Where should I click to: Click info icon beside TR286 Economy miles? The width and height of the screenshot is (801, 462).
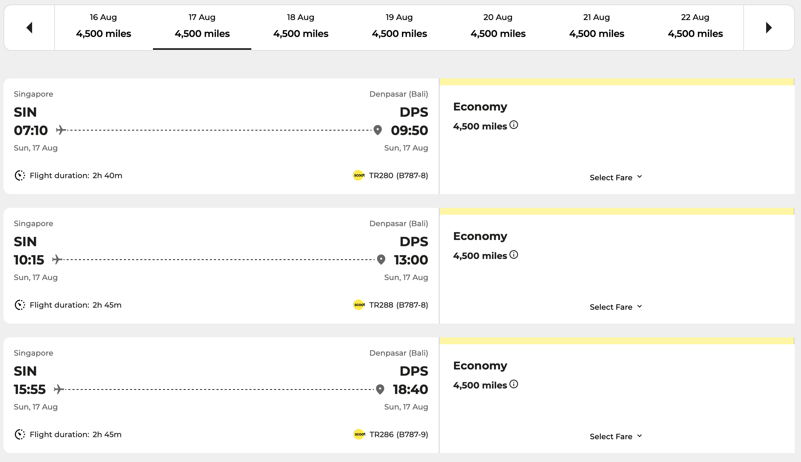514,384
